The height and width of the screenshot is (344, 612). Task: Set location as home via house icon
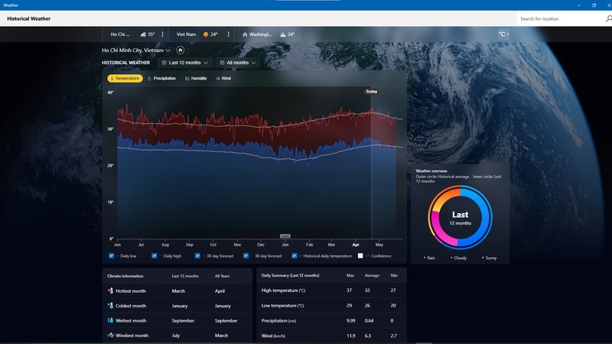tap(180, 50)
